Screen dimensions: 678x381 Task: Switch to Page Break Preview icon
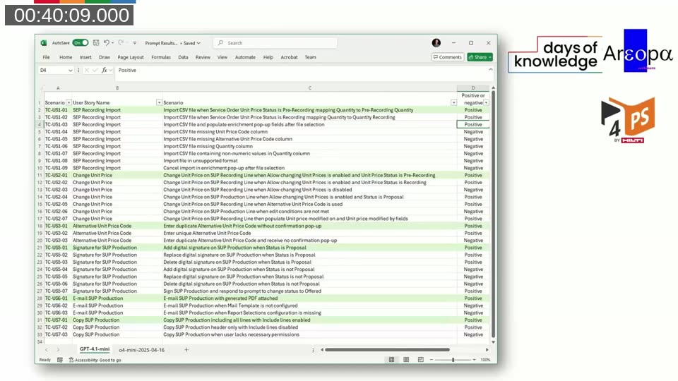tap(420, 359)
